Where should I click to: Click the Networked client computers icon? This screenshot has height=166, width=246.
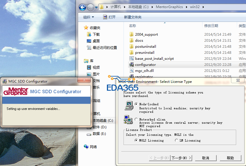click(128, 120)
